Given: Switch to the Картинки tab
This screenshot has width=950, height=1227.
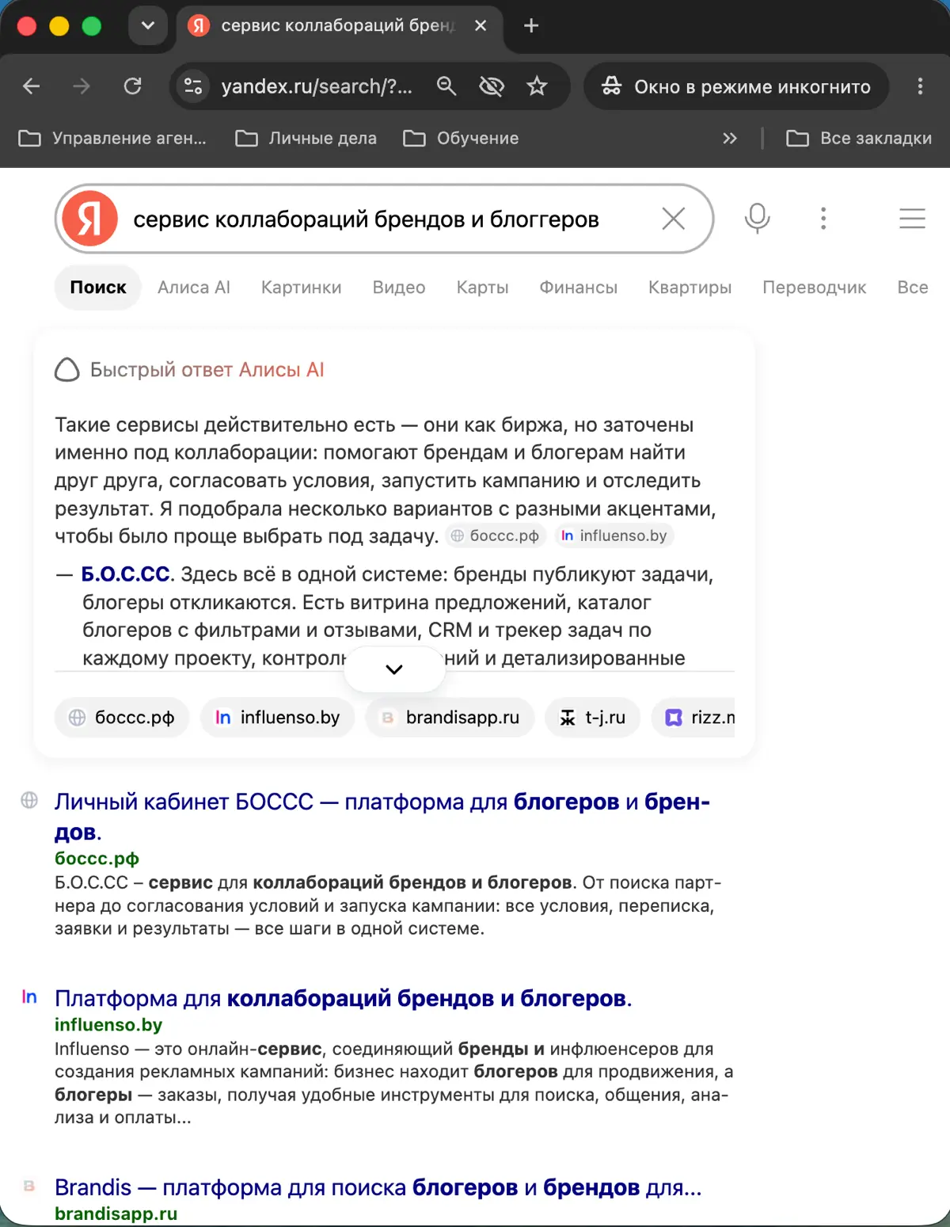Looking at the screenshot, I should coord(302,288).
